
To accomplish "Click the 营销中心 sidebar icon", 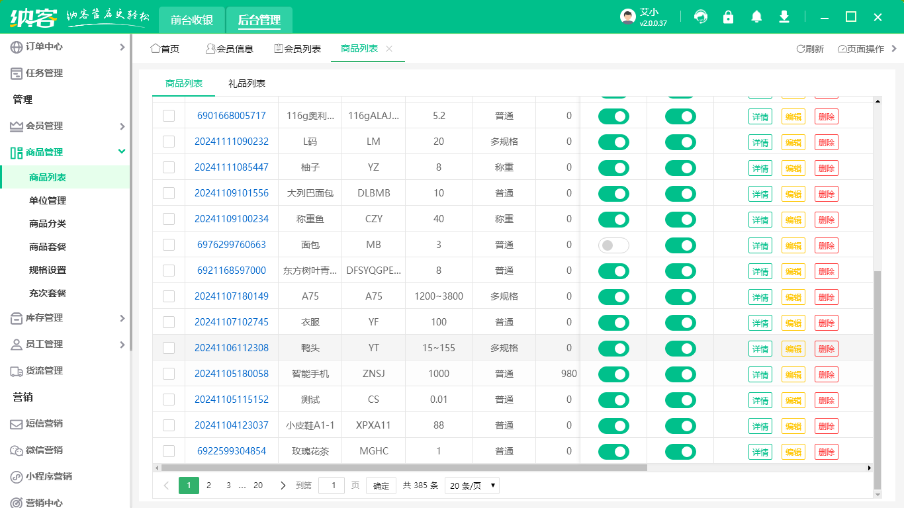I will (17, 503).
